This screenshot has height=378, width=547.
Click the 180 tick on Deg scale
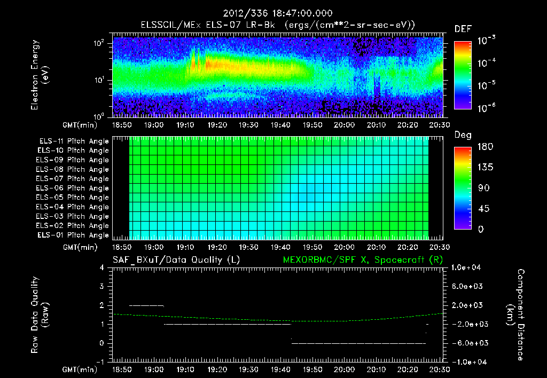click(x=485, y=147)
